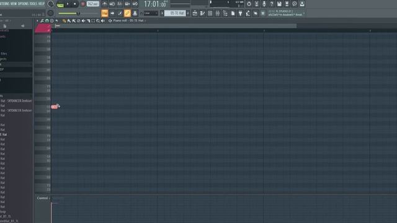Viewport: 397px width, 223px height.
Task: Select the Paint brush tool in piano roll
Action: click(69, 20)
